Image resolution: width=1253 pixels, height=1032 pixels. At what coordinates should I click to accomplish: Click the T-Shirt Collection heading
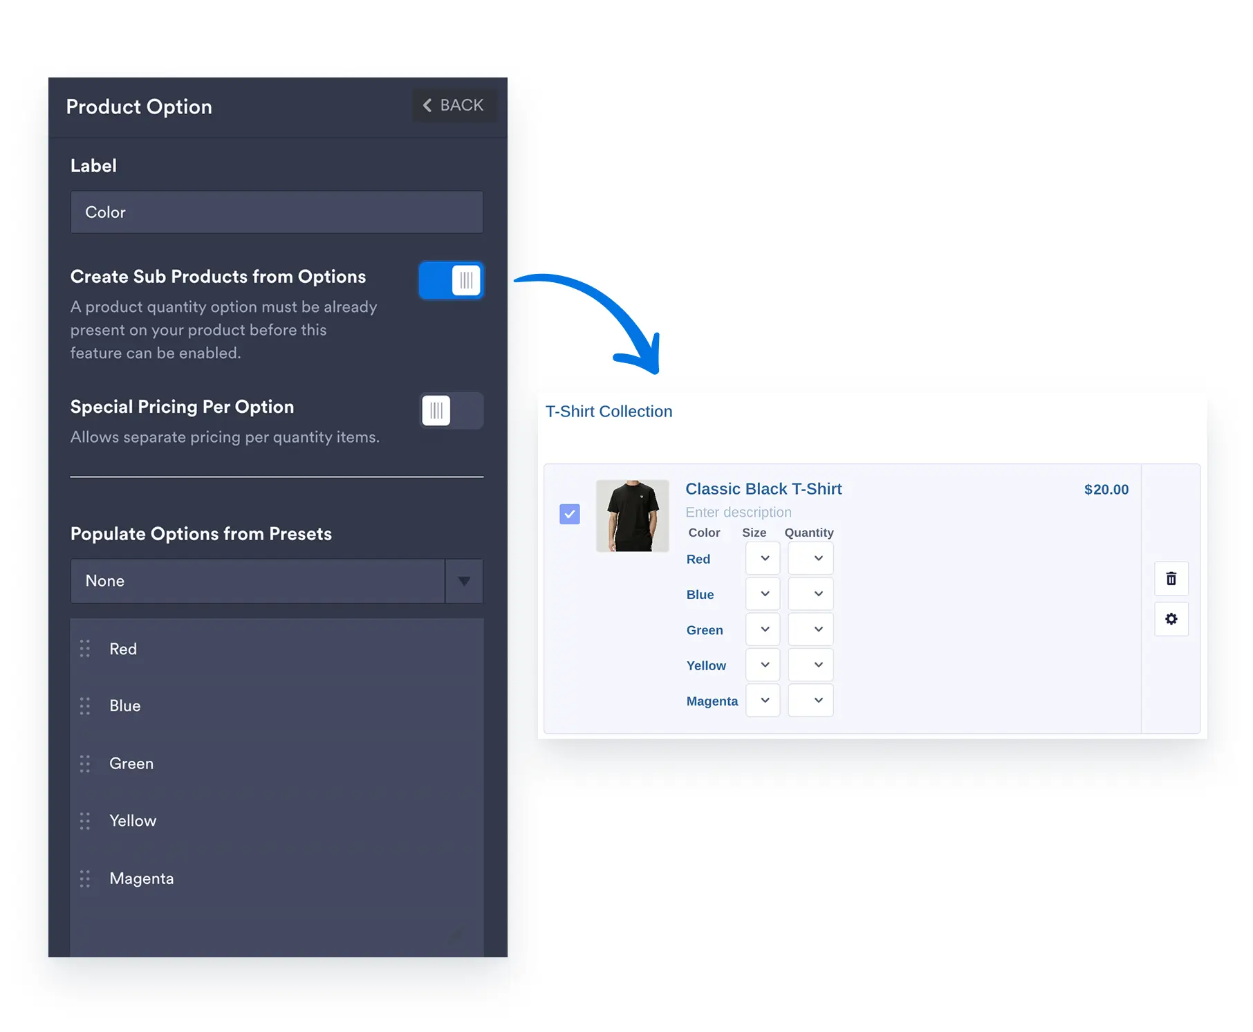tap(609, 412)
